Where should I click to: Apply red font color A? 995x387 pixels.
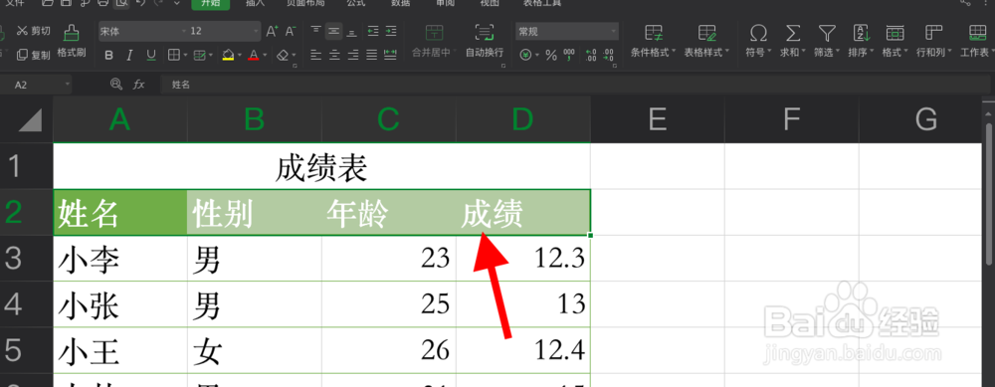pyautogui.click(x=253, y=55)
